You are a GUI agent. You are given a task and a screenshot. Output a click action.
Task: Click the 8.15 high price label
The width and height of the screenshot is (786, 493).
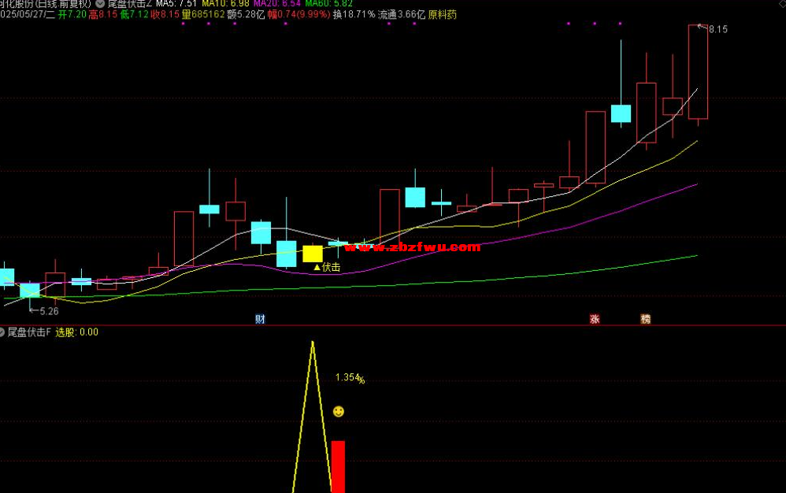pyautogui.click(x=718, y=30)
